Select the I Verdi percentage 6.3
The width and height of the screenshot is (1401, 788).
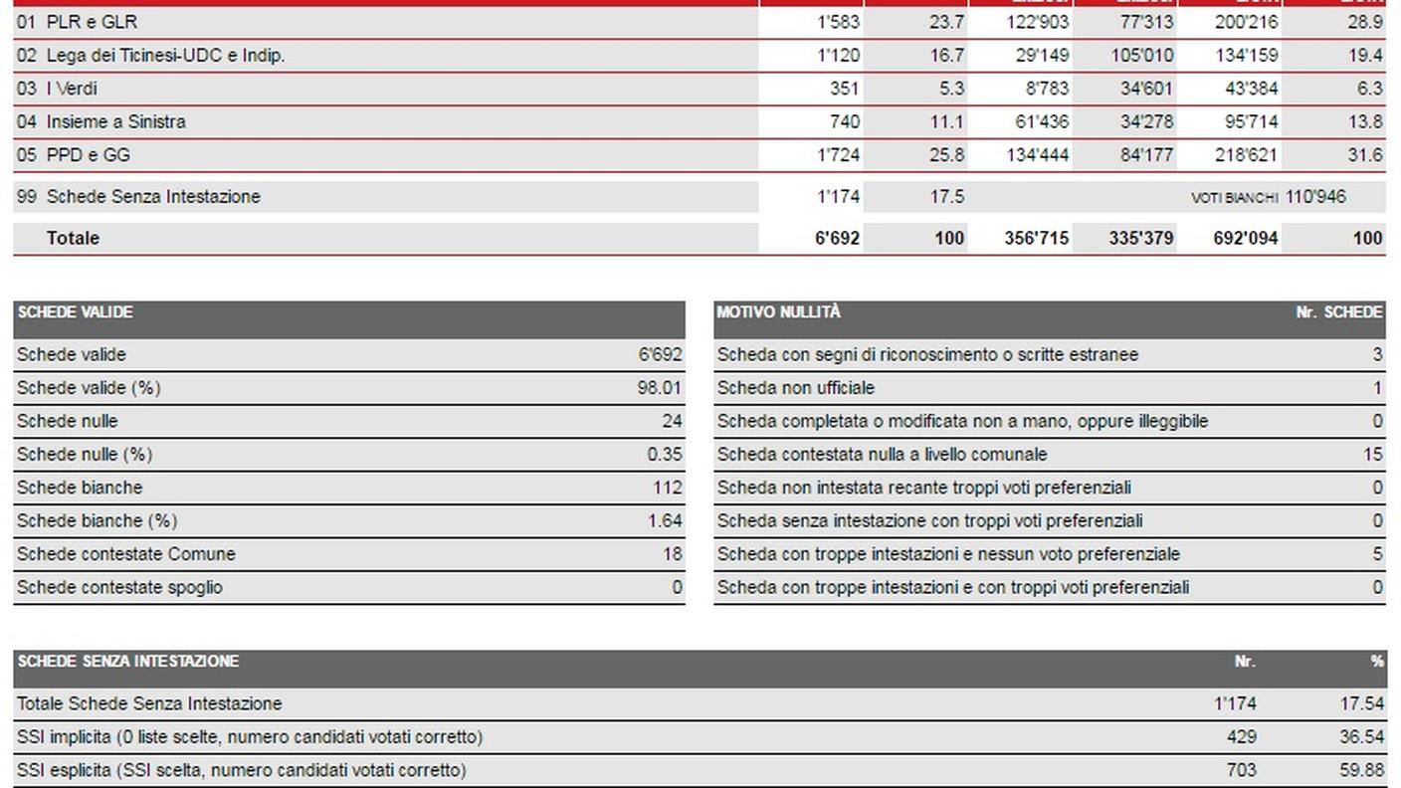coord(1370,89)
